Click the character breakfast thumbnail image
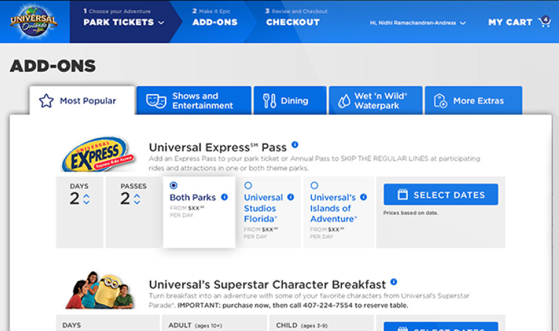This screenshot has height=331, width=559. [x=100, y=290]
